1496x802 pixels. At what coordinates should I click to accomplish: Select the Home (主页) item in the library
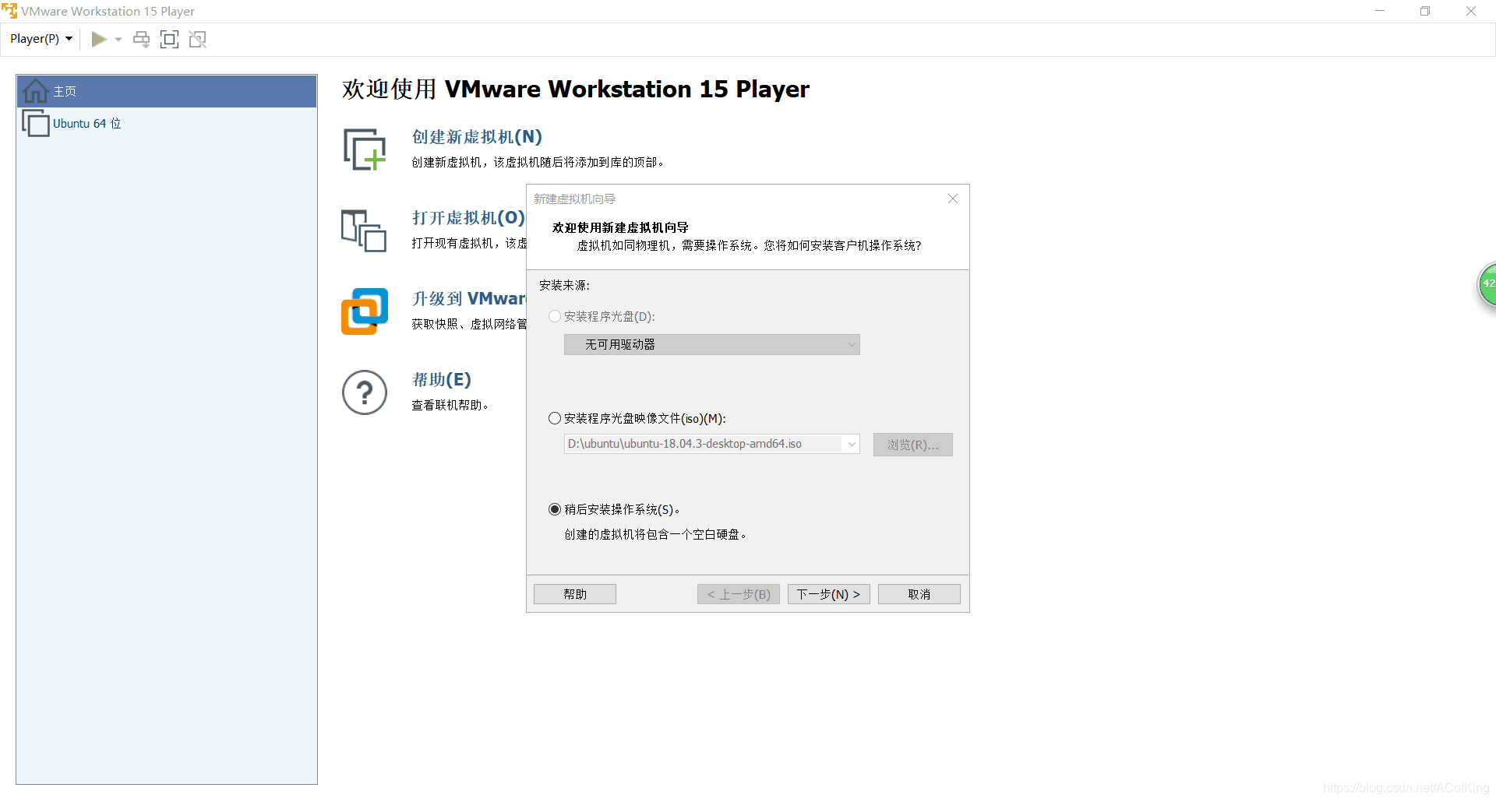pyautogui.click(x=167, y=91)
